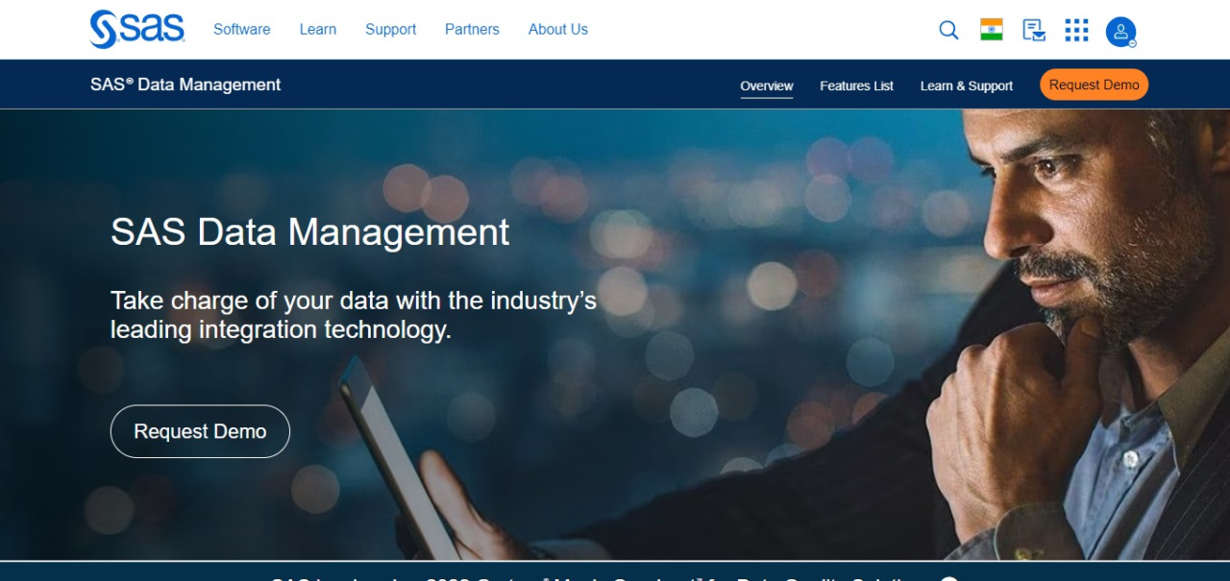Click the SAS Data Management subnav title
Image resolution: width=1230 pixels, height=581 pixels.
[x=185, y=85]
